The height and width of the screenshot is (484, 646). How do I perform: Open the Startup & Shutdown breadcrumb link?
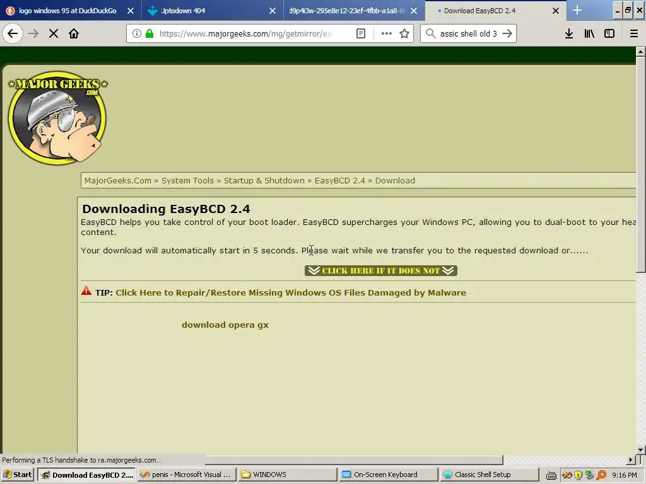(x=264, y=180)
